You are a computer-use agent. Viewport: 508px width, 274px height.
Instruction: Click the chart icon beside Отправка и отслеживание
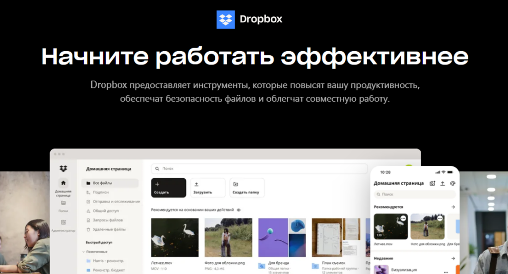tap(88, 202)
